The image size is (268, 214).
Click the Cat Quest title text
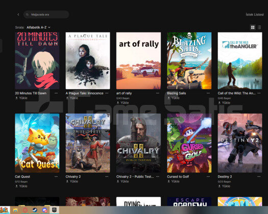click(x=22, y=177)
